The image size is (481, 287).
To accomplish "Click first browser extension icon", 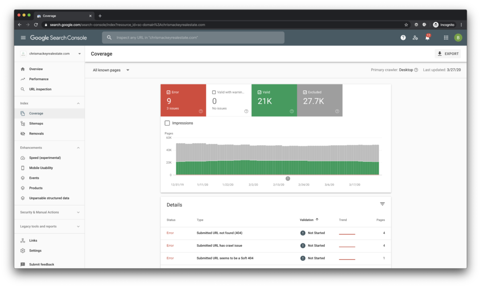I will [416, 25].
